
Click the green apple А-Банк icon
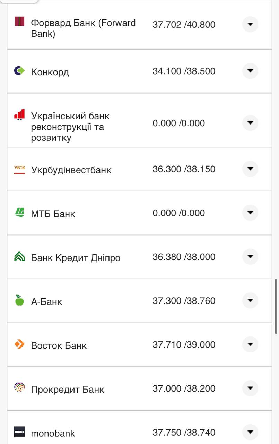click(19, 299)
